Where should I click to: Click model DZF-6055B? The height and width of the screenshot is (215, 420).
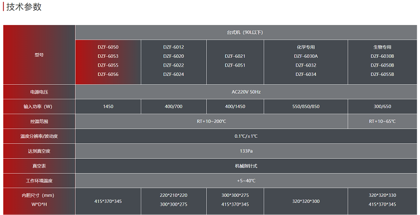(382, 74)
